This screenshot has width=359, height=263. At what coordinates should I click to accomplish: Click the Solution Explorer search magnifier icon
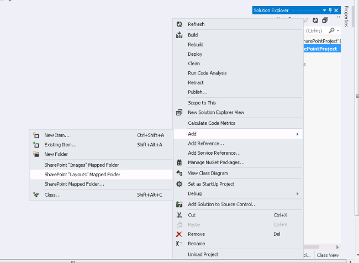[331, 30]
